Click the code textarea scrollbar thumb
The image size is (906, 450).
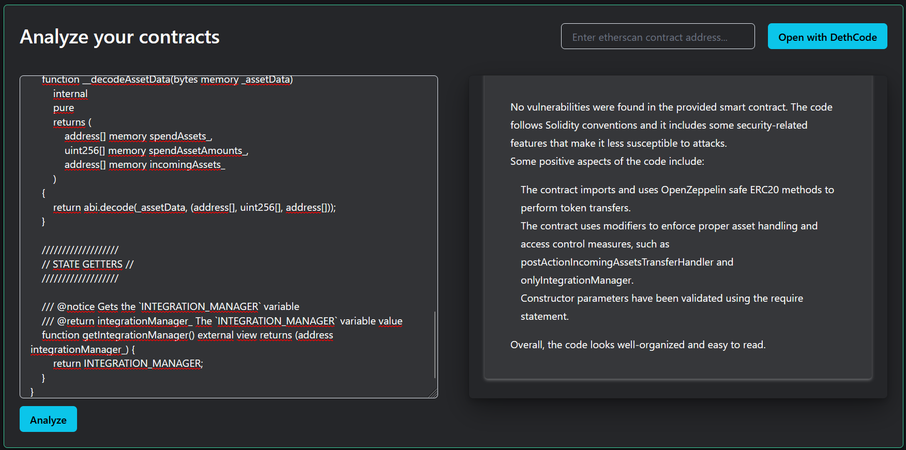(x=435, y=345)
